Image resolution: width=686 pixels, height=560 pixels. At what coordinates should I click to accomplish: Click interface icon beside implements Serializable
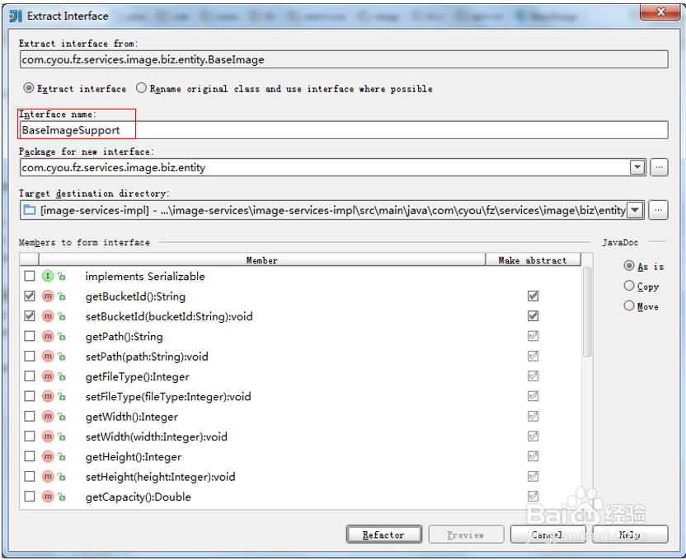pos(48,276)
